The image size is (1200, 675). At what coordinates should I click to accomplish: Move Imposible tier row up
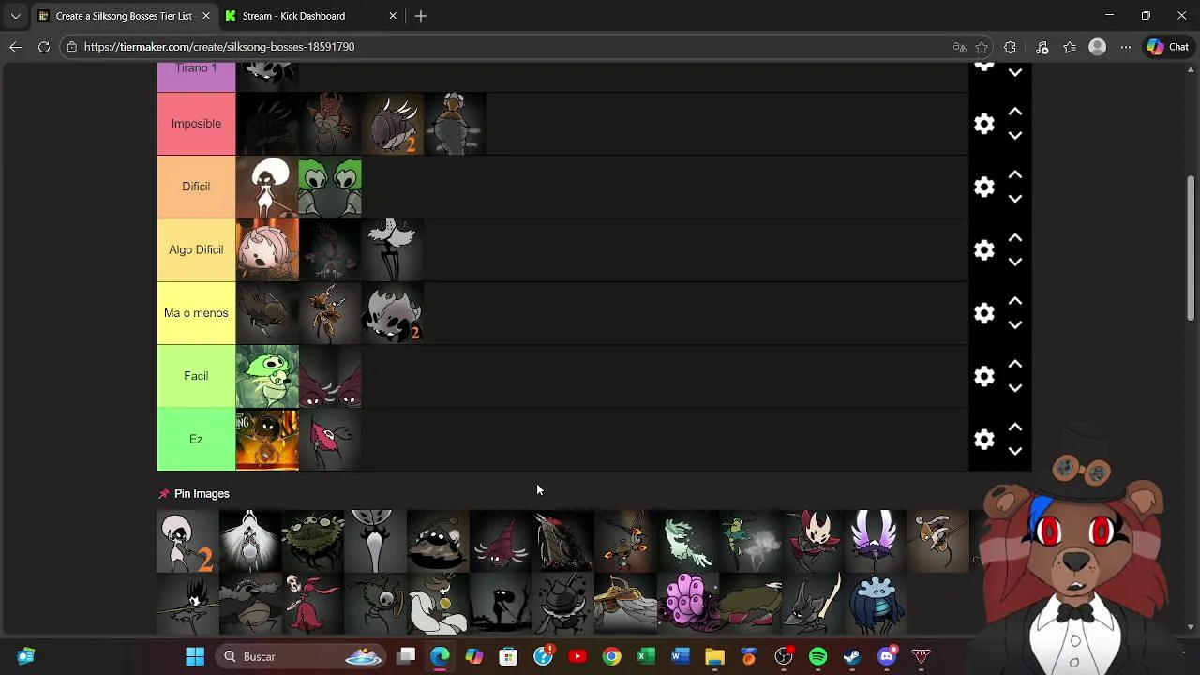pyautogui.click(x=1014, y=112)
